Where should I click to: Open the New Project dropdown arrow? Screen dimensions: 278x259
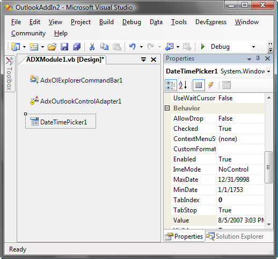pyautogui.click(x=24, y=47)
